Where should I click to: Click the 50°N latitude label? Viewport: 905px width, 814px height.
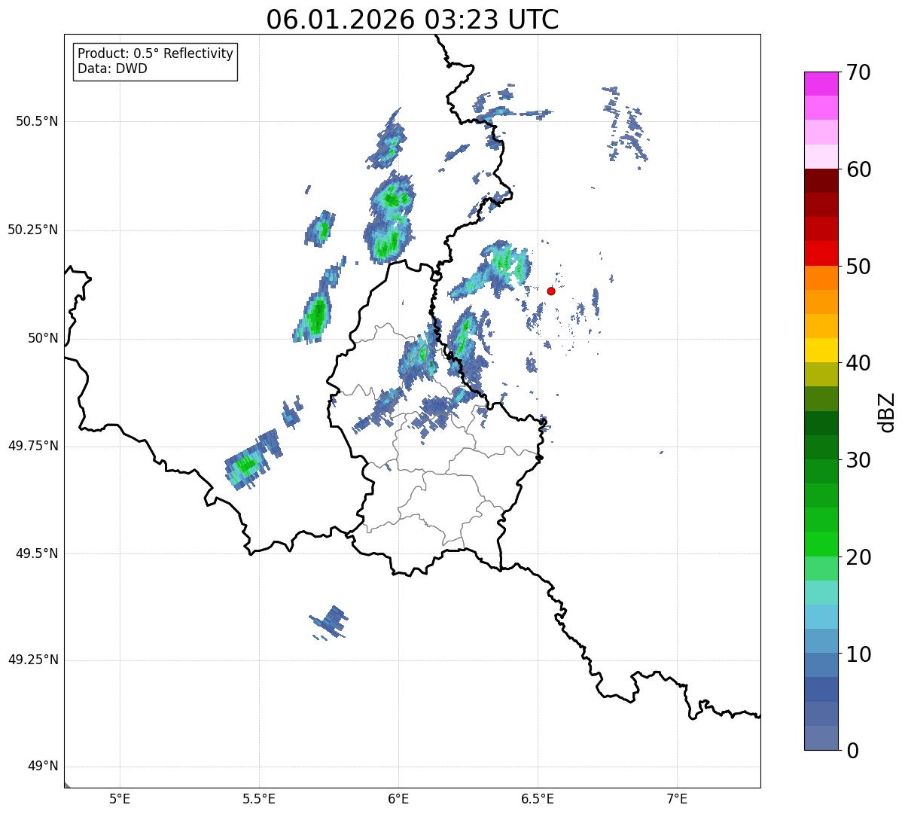43,338
